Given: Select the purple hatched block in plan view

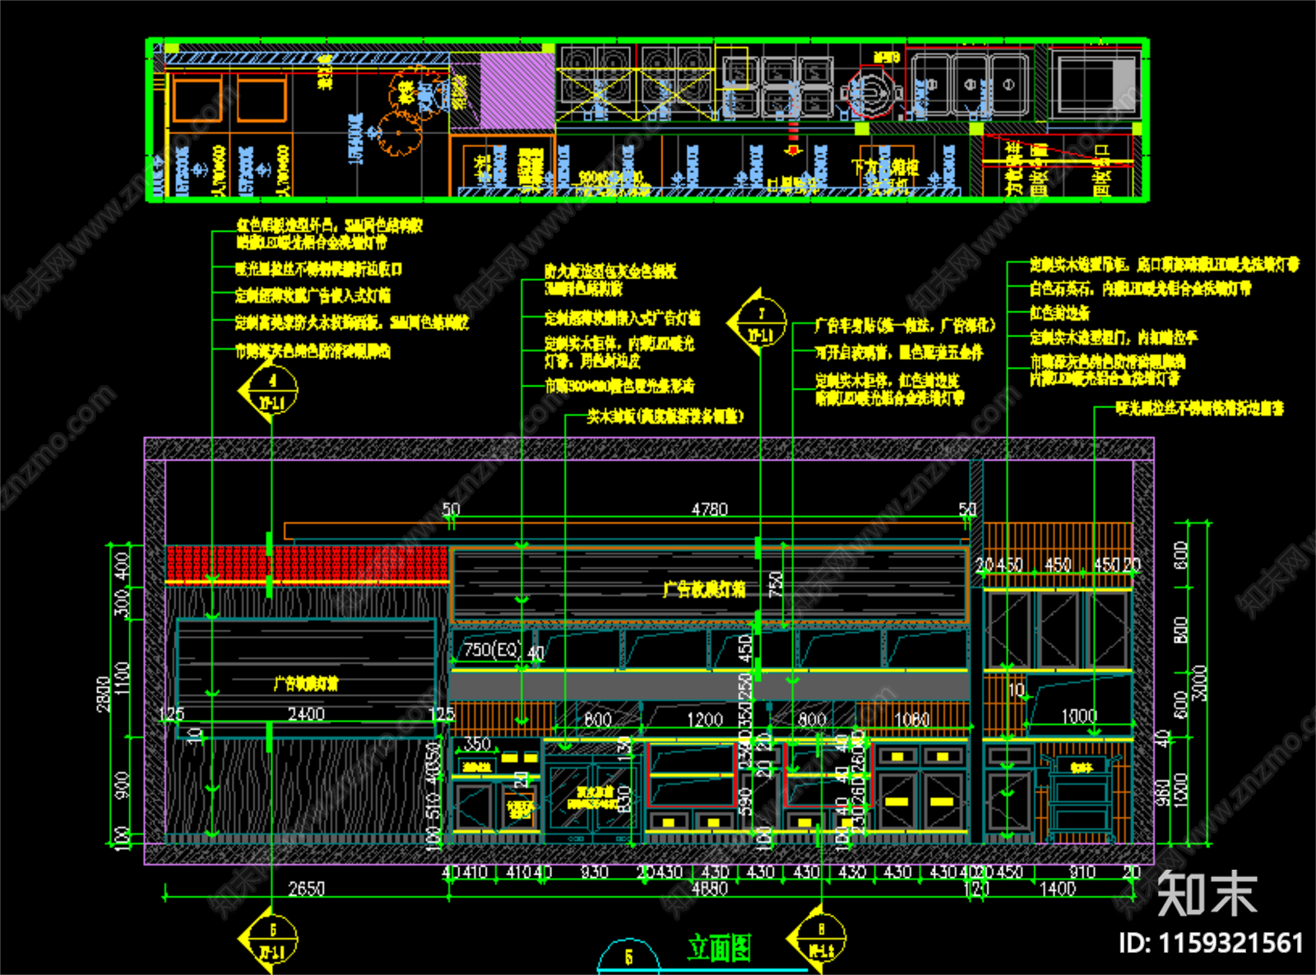Looking at the screenshot, I should coord(517,91).
